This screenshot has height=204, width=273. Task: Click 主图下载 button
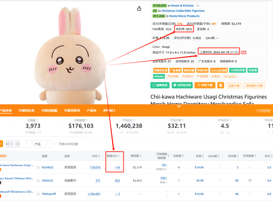coord(234,86)
